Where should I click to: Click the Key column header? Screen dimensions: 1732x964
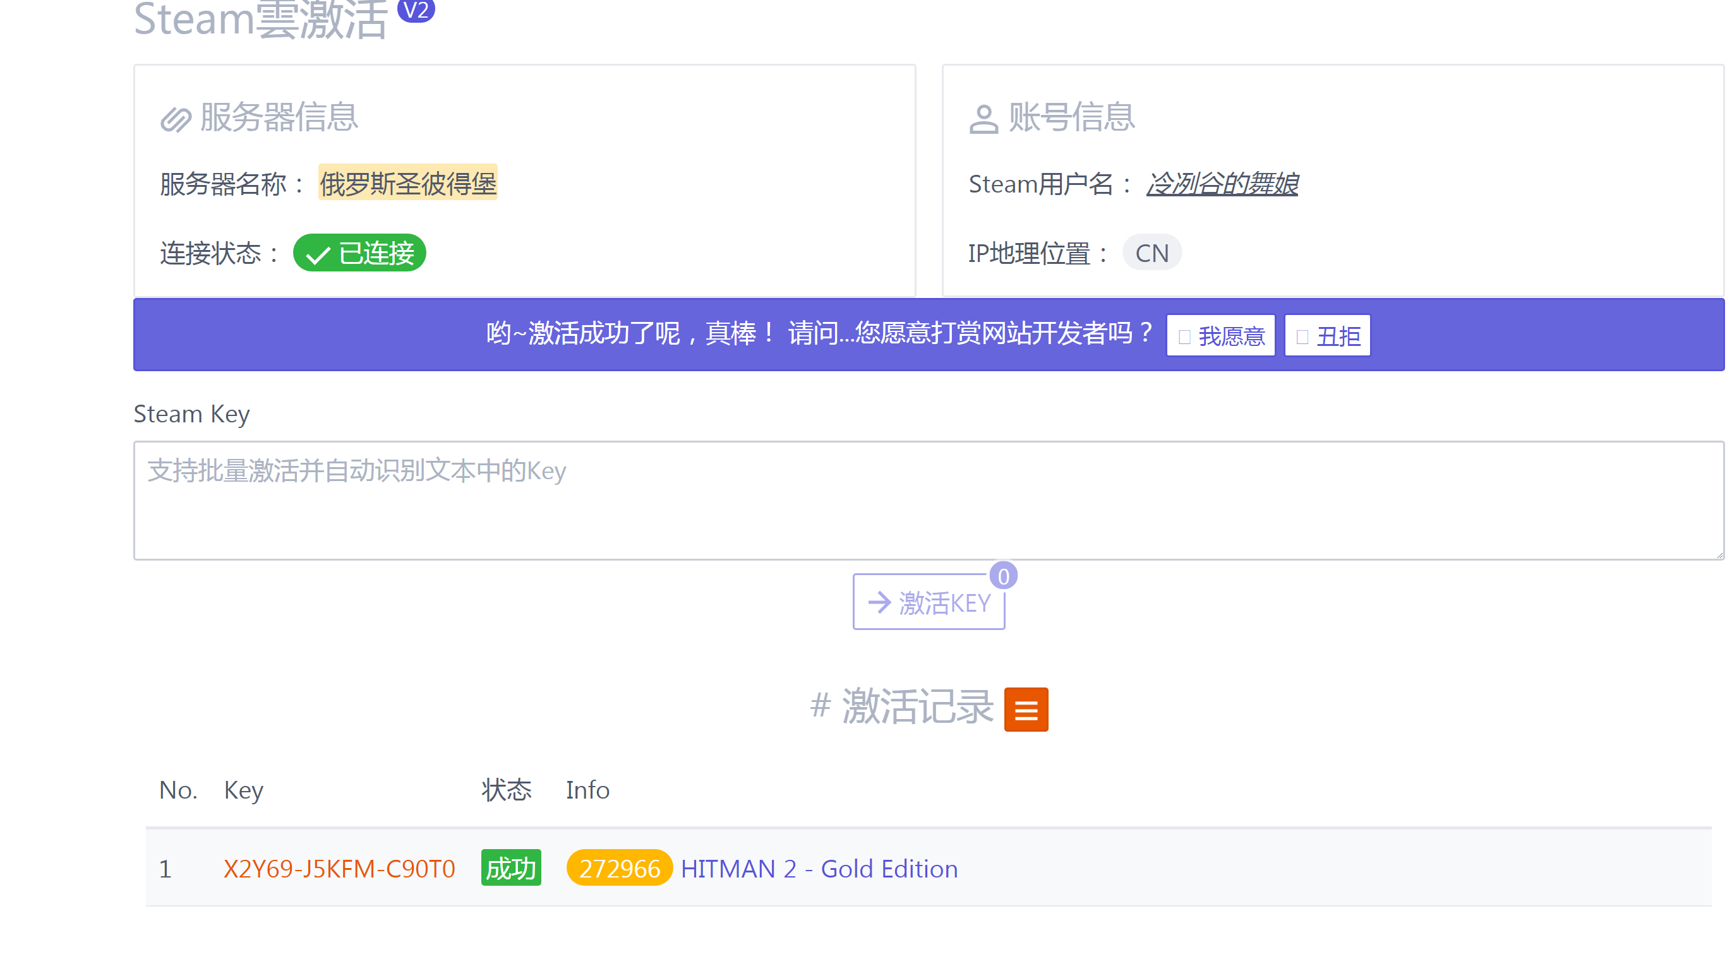243,790
